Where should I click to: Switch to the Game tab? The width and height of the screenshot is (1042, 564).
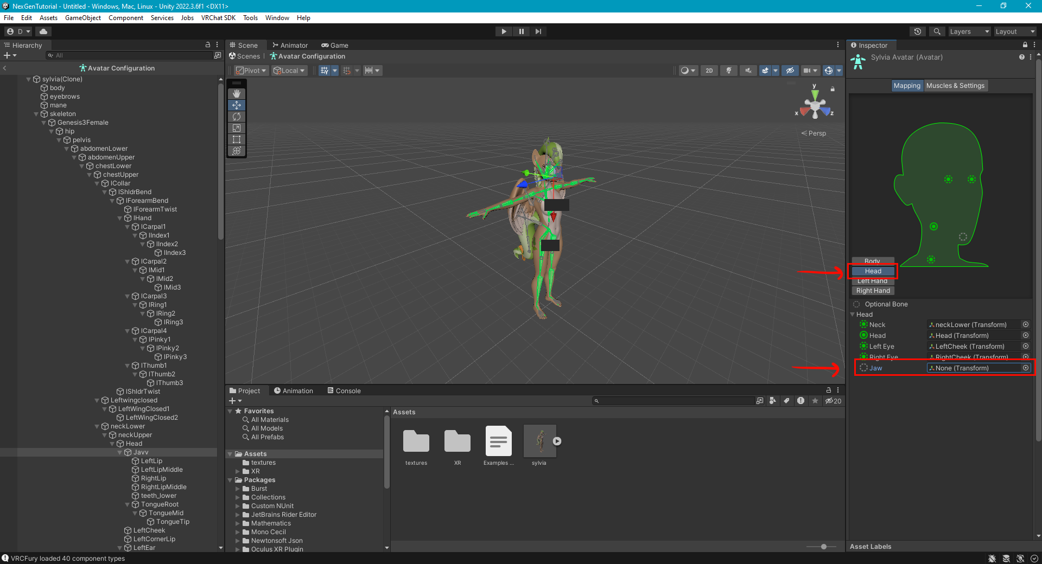[x=335, y=46]
